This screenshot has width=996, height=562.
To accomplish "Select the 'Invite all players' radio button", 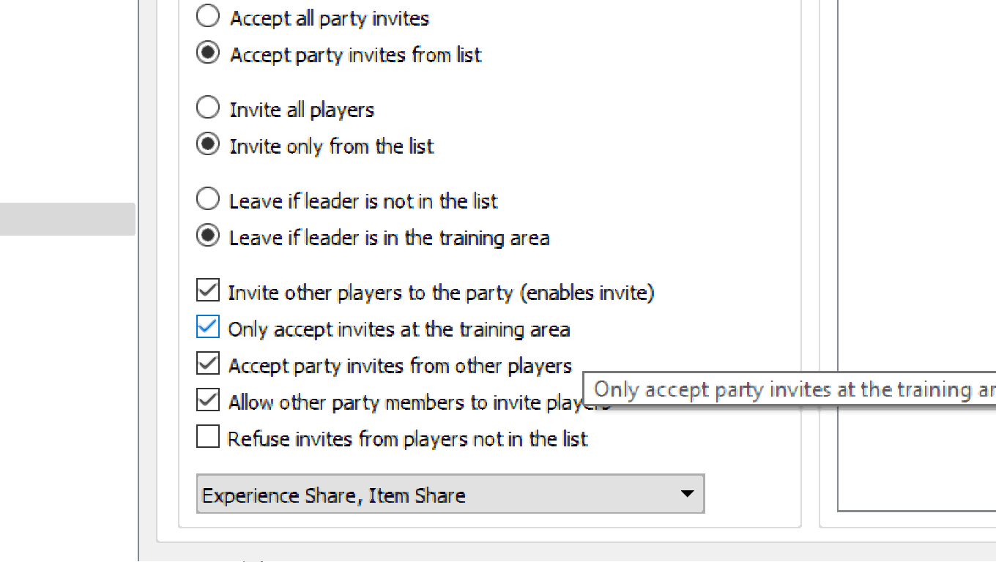I will tap(208, 108).
